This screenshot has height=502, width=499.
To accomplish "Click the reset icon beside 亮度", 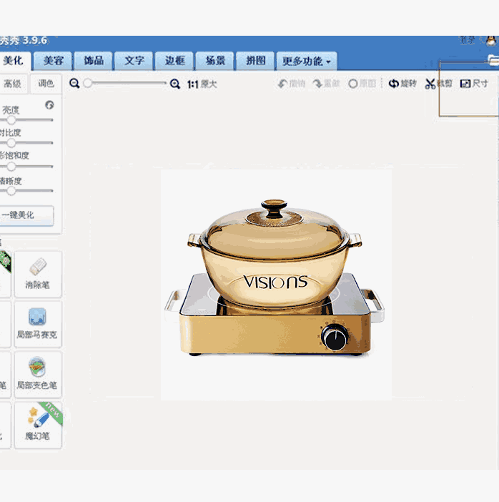I will click(x=49, y=105).
